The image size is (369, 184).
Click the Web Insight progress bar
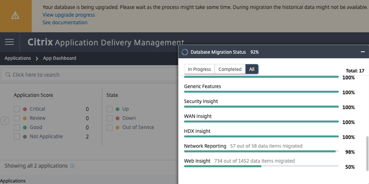click(261, 166)
